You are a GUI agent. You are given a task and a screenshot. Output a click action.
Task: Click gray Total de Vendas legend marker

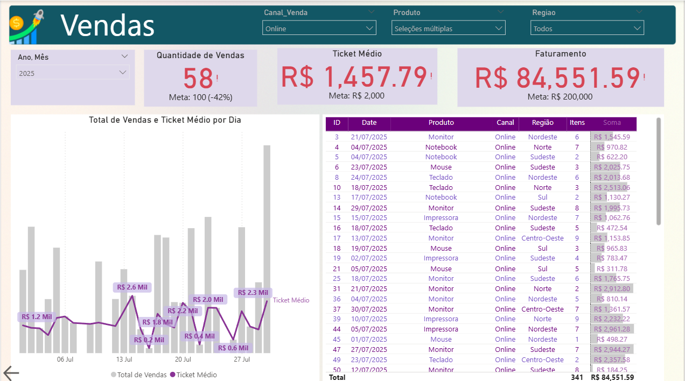tap(114, 375)
